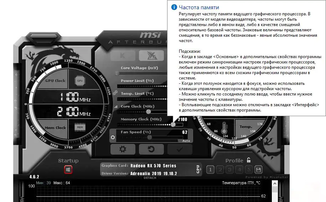Click DETACH to detach the monitoring graph
326x202 pixels.
click(x=150, y=178)
